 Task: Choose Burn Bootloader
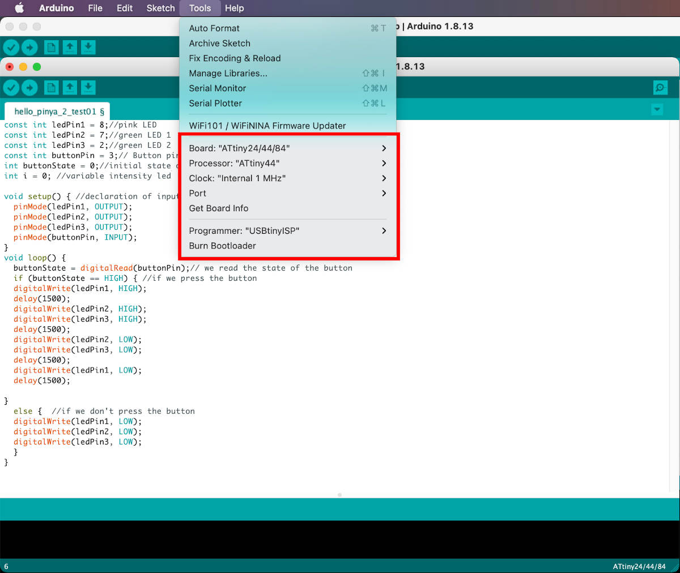pyautogui.click(x=288, y=246)
